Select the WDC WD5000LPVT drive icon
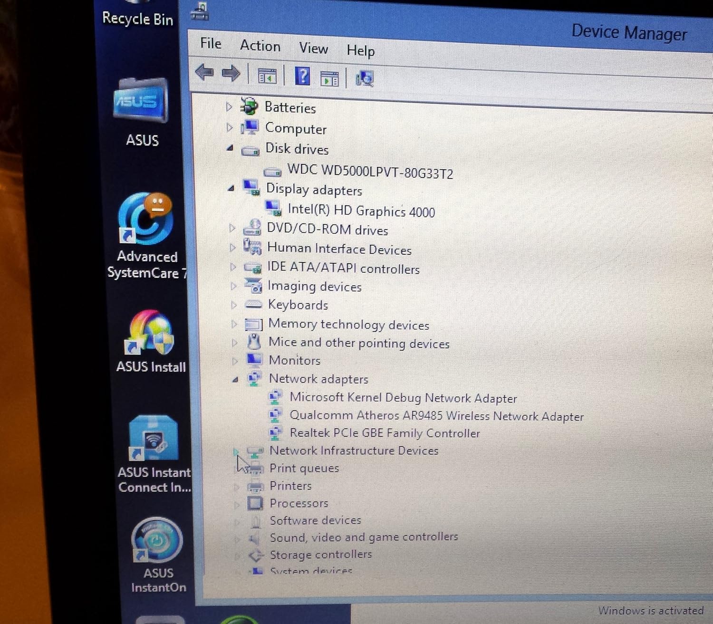Image resolution: width=713 pixels, height=624 pixels. click(272, 171)
